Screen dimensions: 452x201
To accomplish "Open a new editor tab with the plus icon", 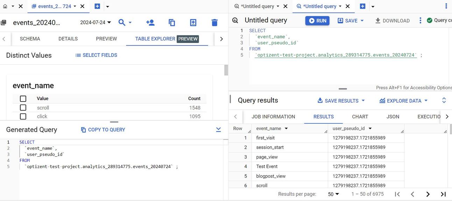I will tap(362, 6).
